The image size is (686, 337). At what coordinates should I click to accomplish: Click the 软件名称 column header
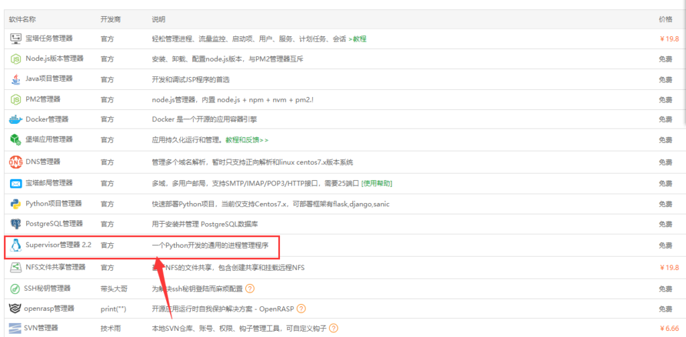(x=22, y=19)
